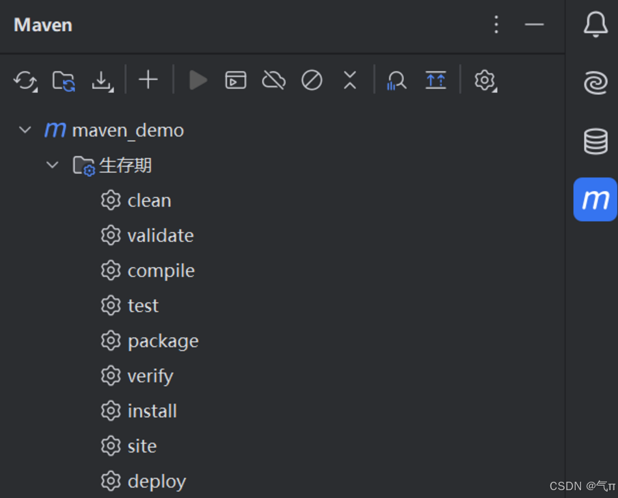Open Notifications bell in sidebar

click(595, 25)
